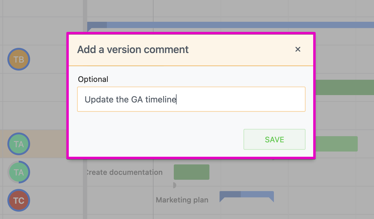Select green task bar right of comment field
The height and width of the screenshot is (219, 374).
[x=345, y=87]
